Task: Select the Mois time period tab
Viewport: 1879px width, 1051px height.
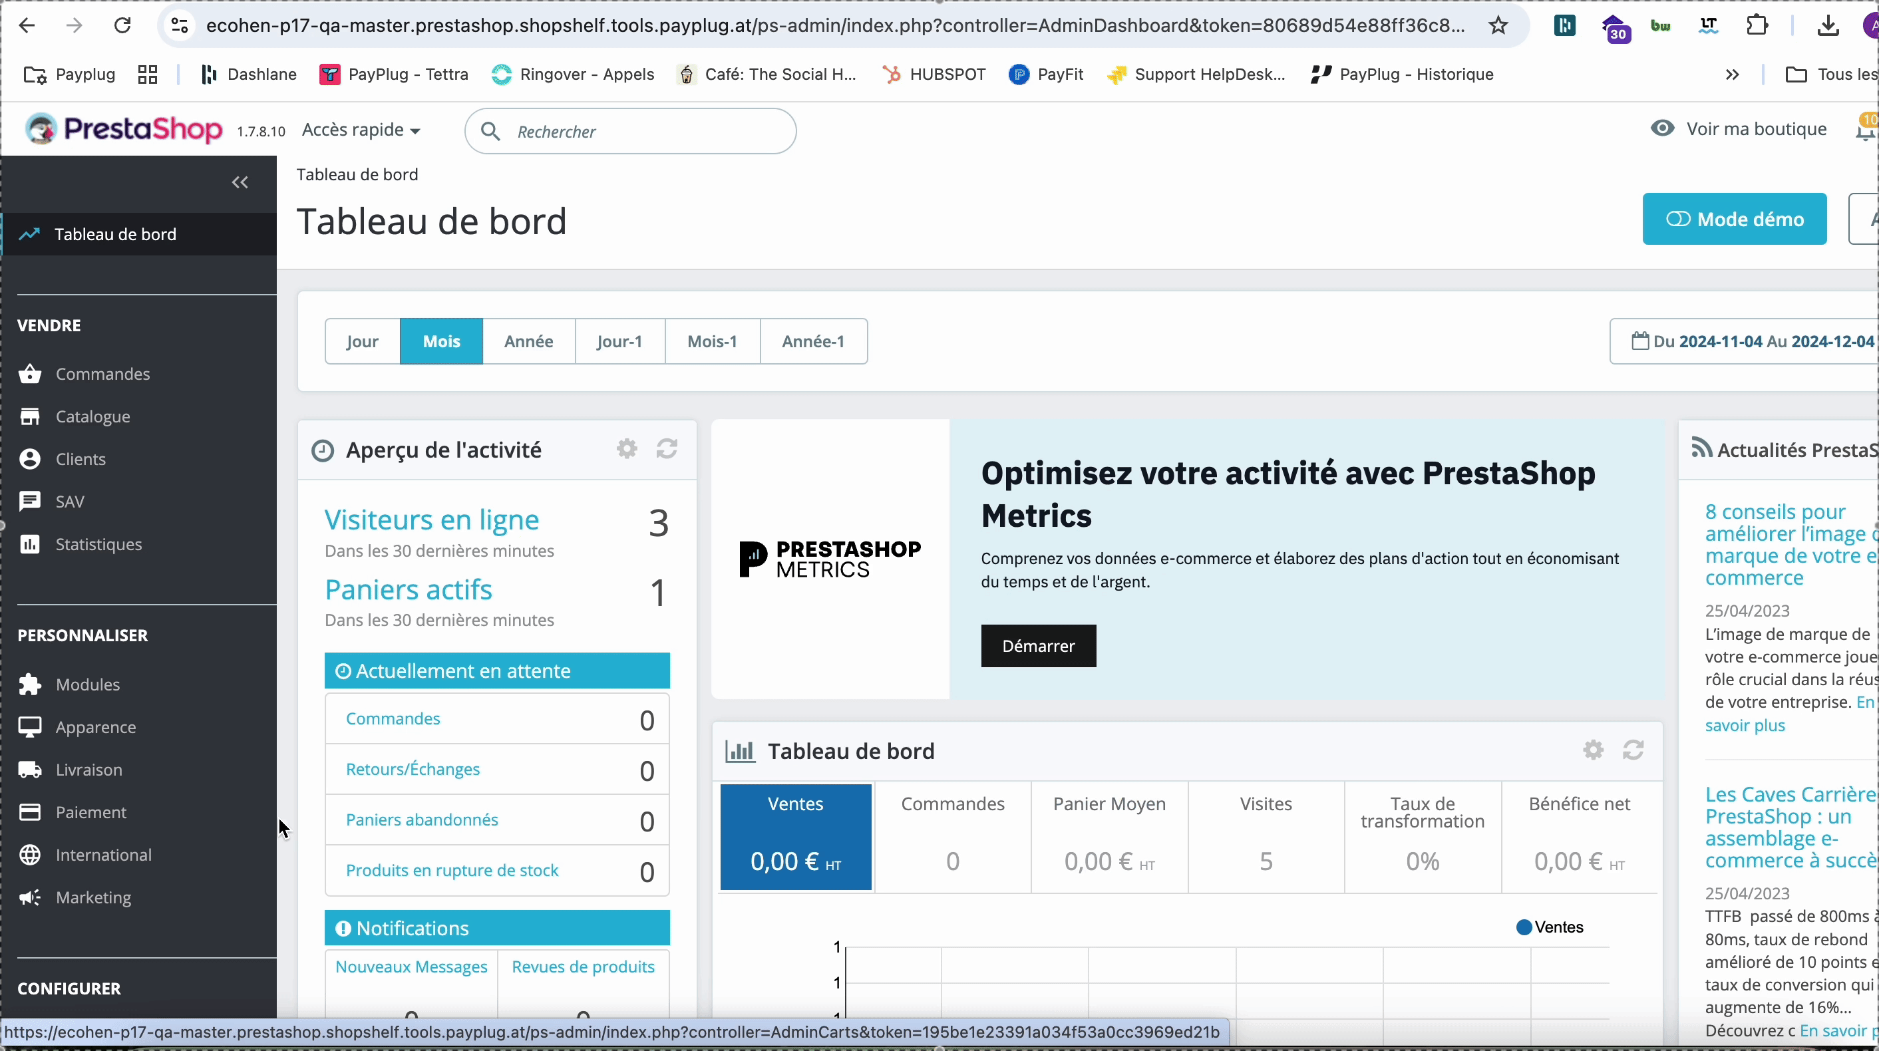Action: point(441,341)
